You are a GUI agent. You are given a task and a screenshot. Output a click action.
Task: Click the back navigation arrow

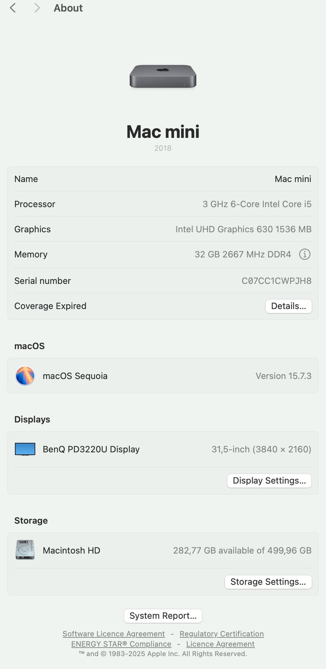pos(13,8)
